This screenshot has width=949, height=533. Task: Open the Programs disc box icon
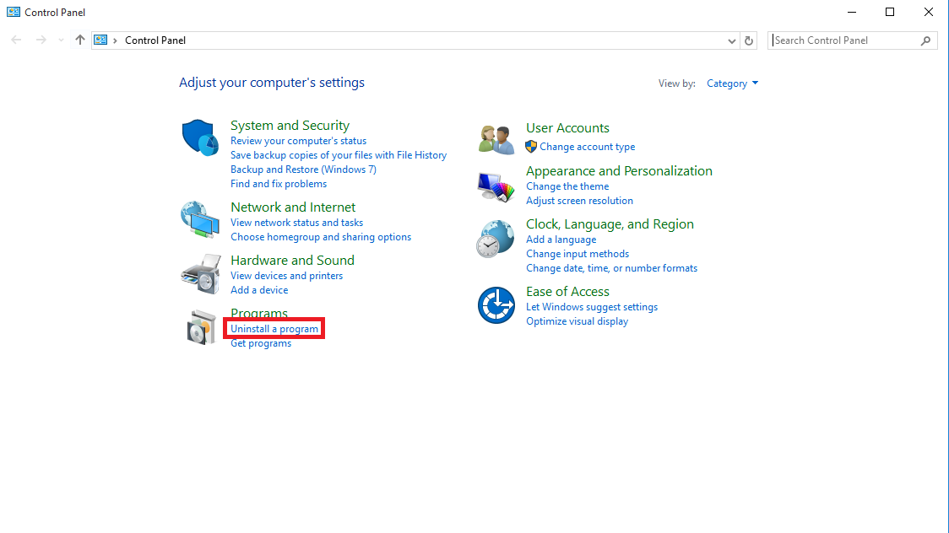coord(201,327)
